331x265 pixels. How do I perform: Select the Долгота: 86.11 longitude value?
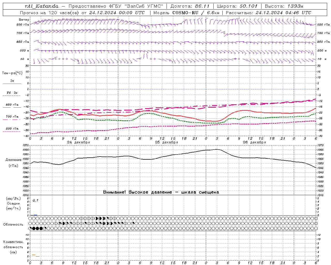190,6
